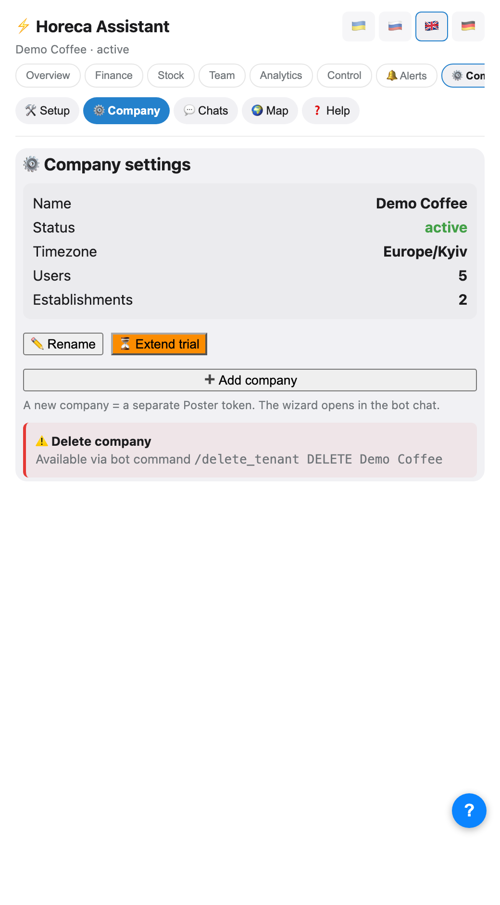
Task: Open the Stock section
Action: pyautogui.click(x=171, y=76)
